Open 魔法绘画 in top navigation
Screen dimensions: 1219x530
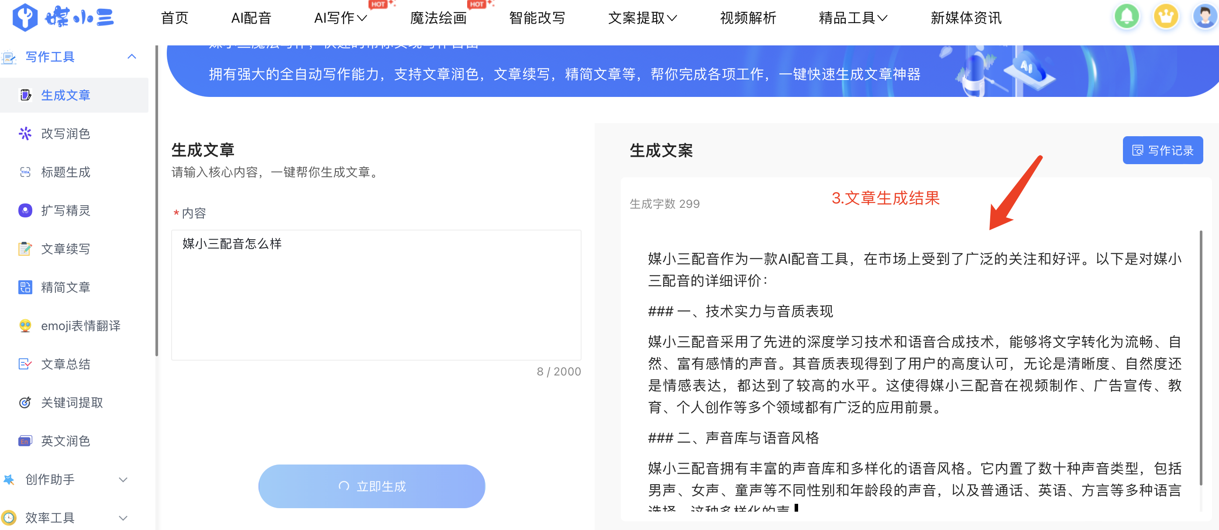click(438, 18)
